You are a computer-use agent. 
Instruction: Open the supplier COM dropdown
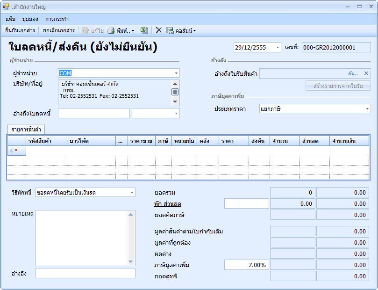pyautogui.click(x=176, y=73)
